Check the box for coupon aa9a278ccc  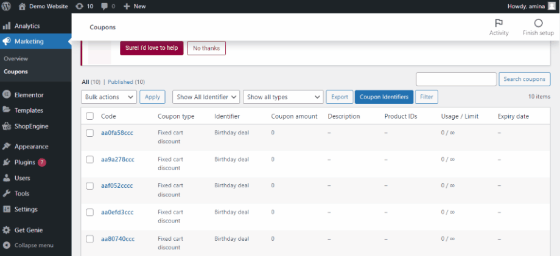pos(90,159)
